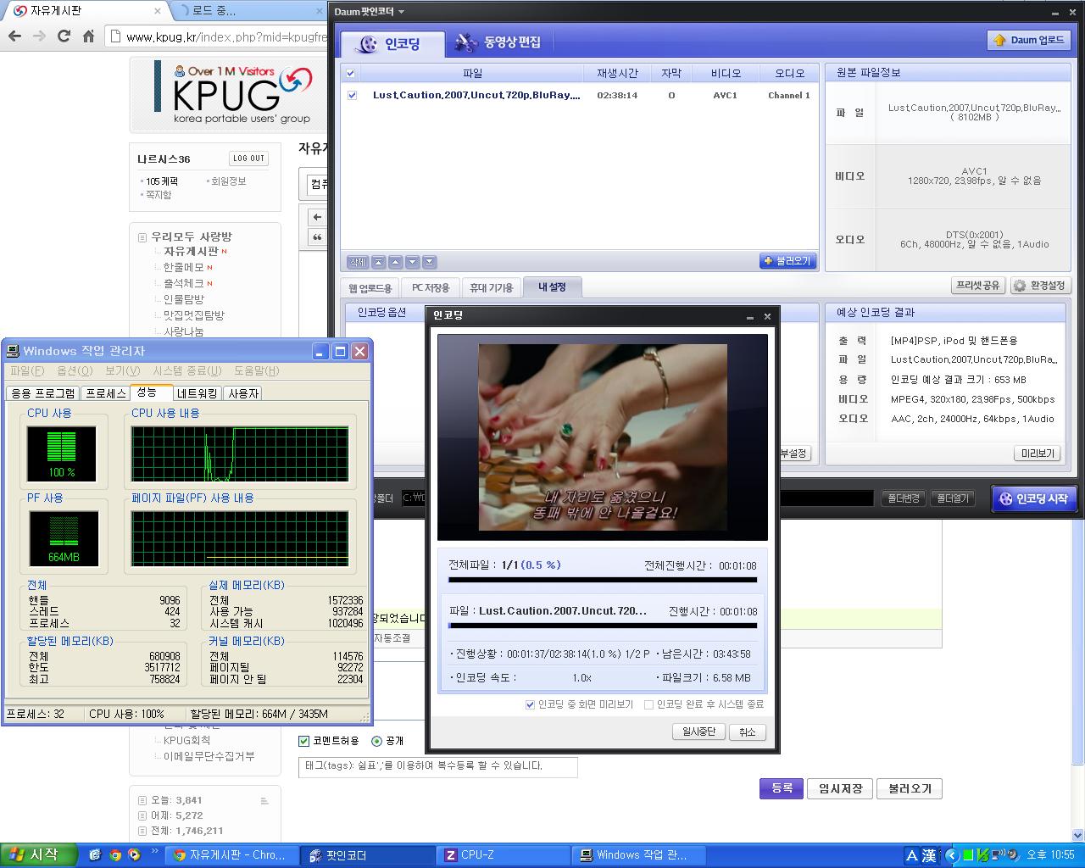Screen dimensions: 1085x868
Task: Move selected file to top of encoder list
Action: click(378, 262)
